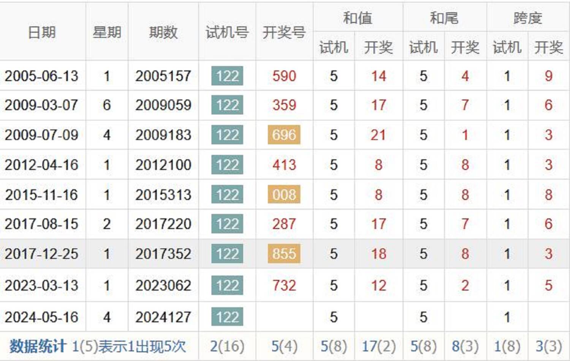Click the 开奖号 column header

pyautogui.click(x=284, y=32)
